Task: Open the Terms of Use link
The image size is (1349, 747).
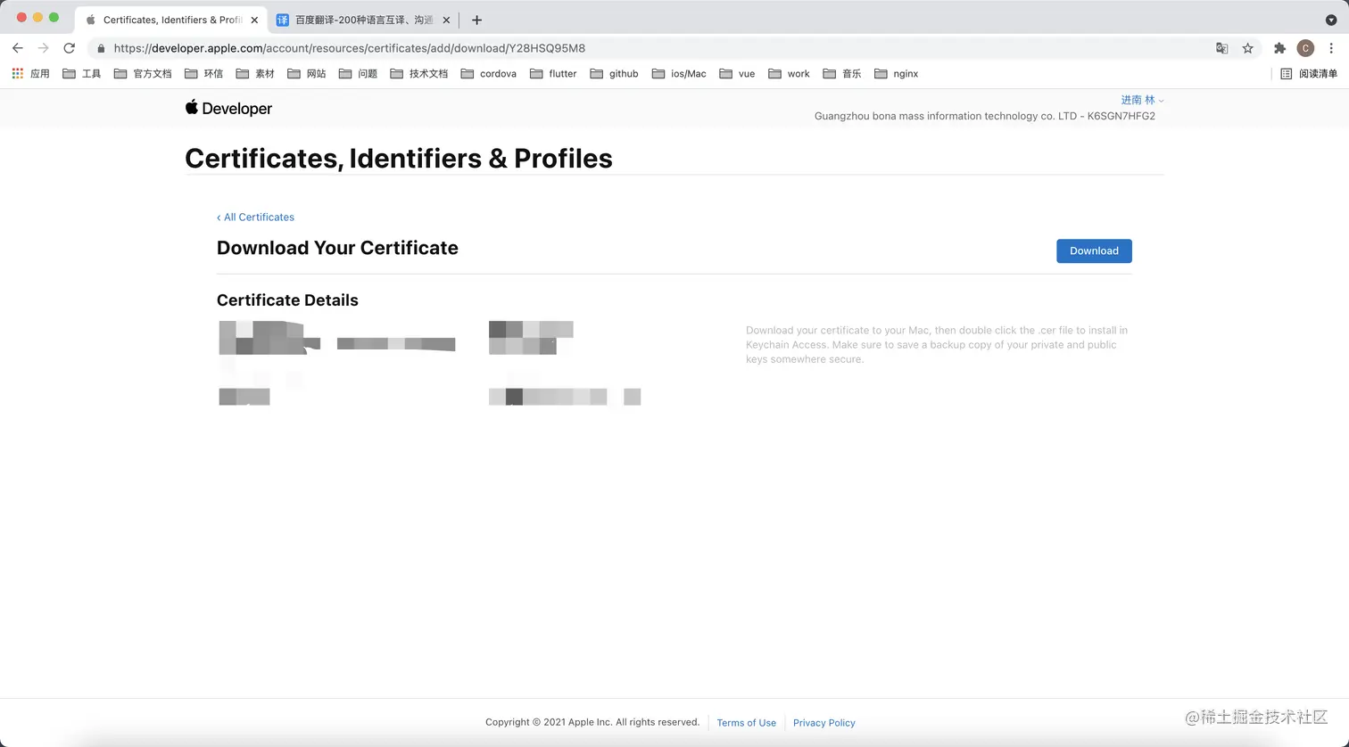Action: 747,723
